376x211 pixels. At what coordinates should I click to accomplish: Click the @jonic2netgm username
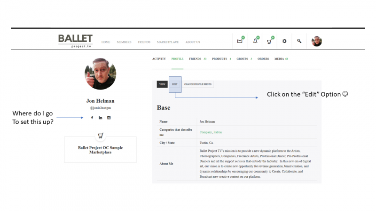(x=100, y=108)
